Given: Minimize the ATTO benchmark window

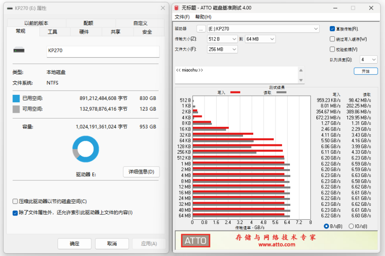Looking at the screenshot, I should pyautogui.click(x=335, y=8).
